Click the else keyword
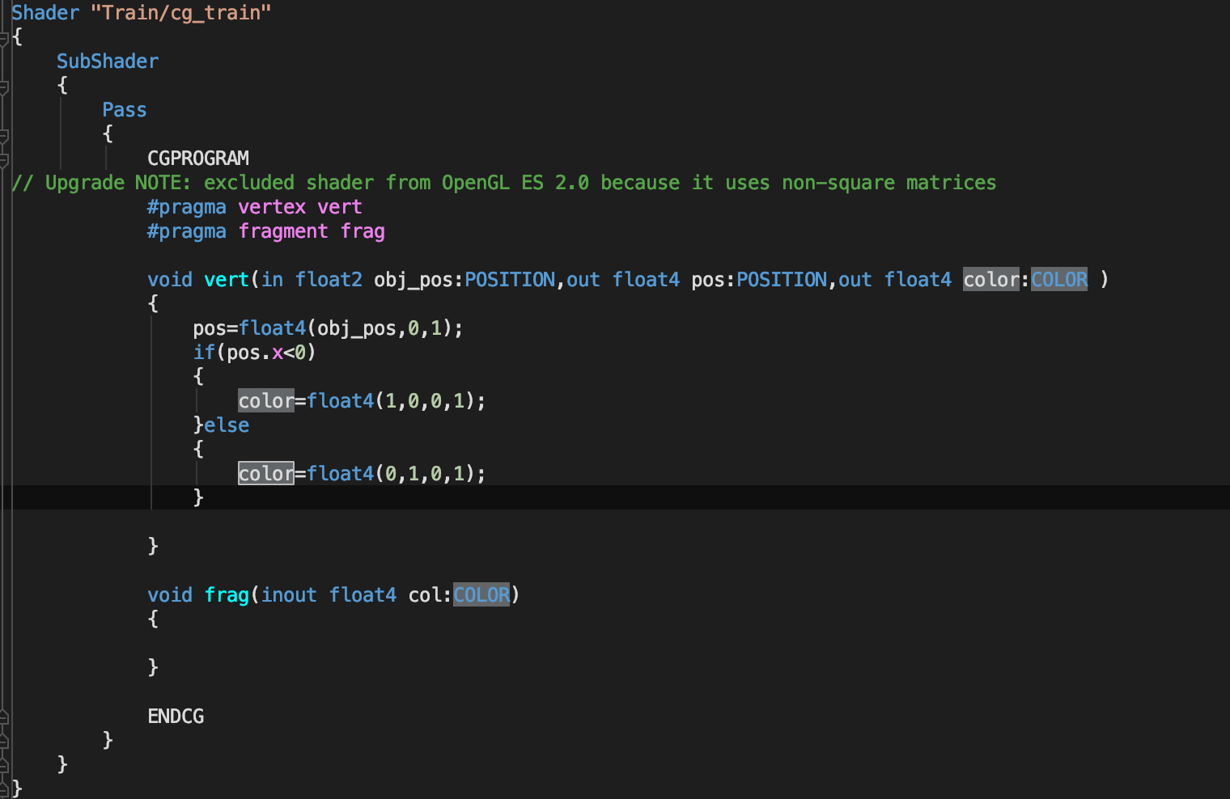 click(227, 425)
